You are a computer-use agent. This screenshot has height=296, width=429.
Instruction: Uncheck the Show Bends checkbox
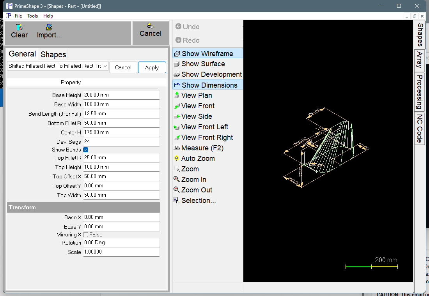click(86, 150)
